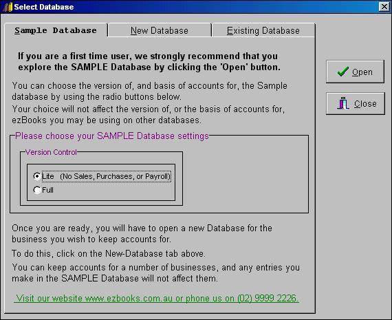Click the Select Database title bar text

coord(44,7)
